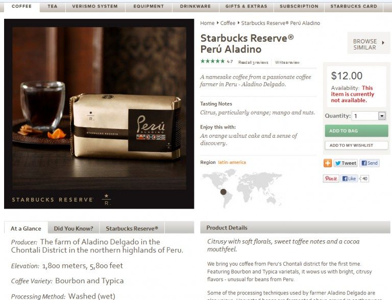This screenshot has height=300, width=392.
Task: Follow the latin-america region link
Action: 232,162
